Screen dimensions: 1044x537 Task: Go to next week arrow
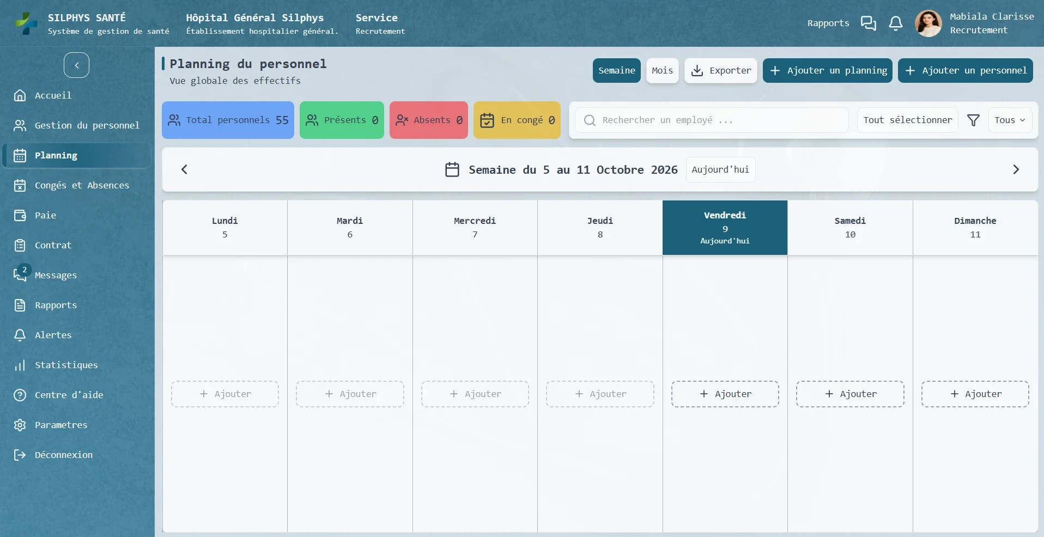pyautogui.click(x=1016, y=169)
